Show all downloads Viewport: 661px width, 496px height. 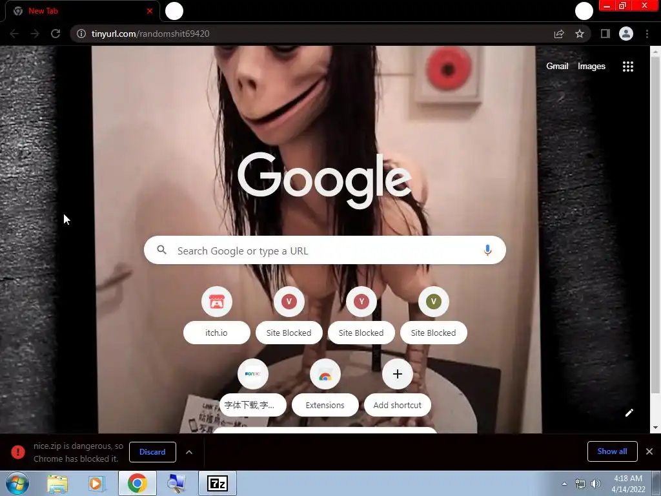[x=612, y=451]
